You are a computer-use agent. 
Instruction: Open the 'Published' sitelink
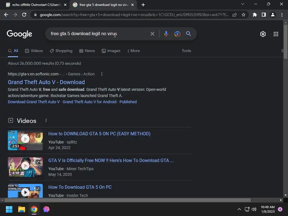pos(128,102)
